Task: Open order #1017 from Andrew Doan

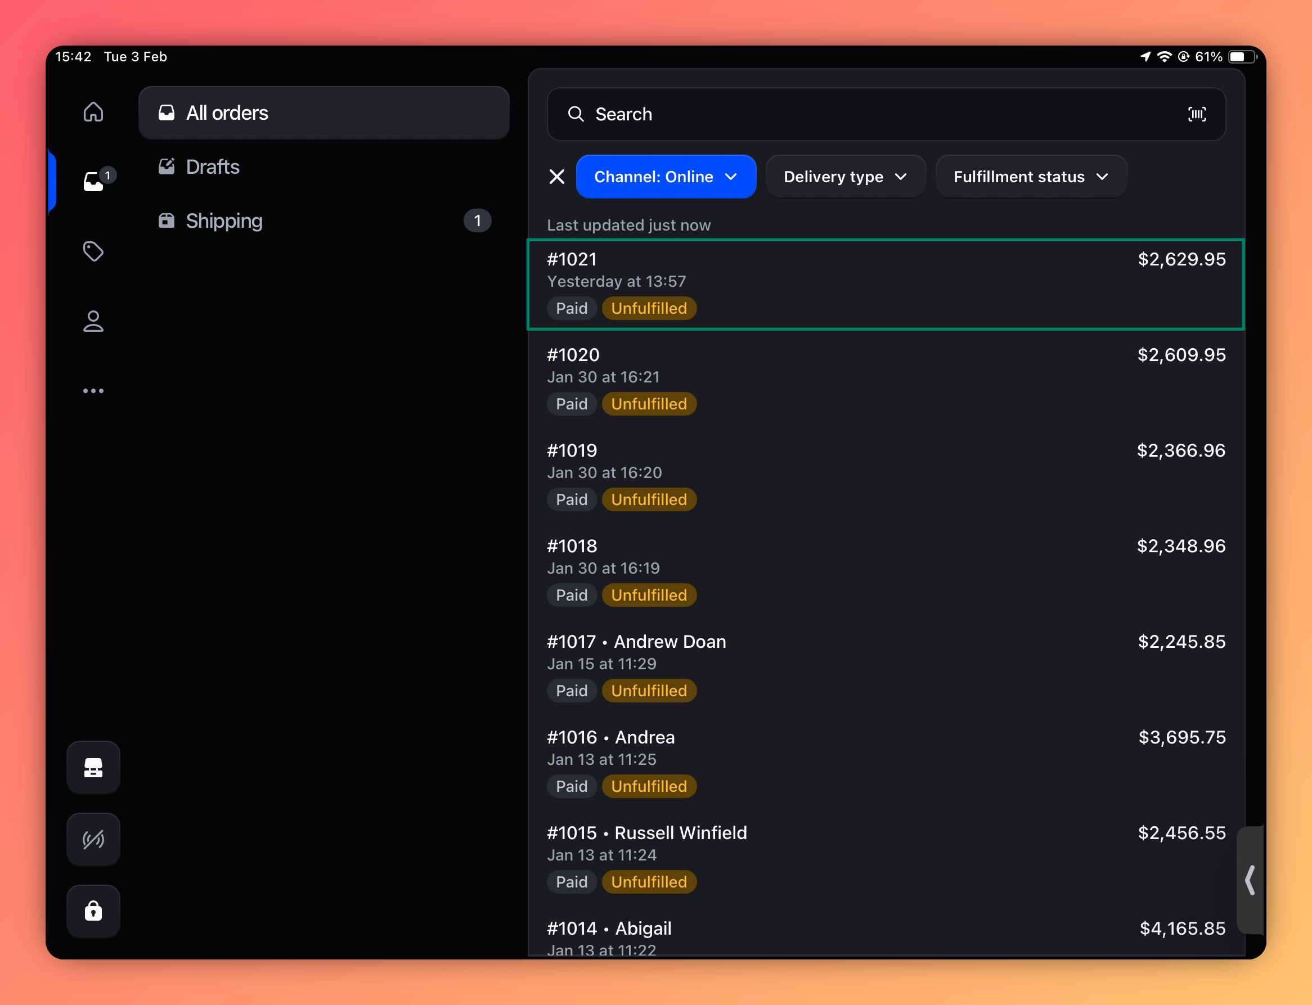Action: tap(886, 665)
